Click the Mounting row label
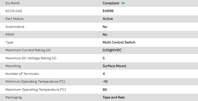Viewport: 198px width, 101px height. [x=13, y=66]
